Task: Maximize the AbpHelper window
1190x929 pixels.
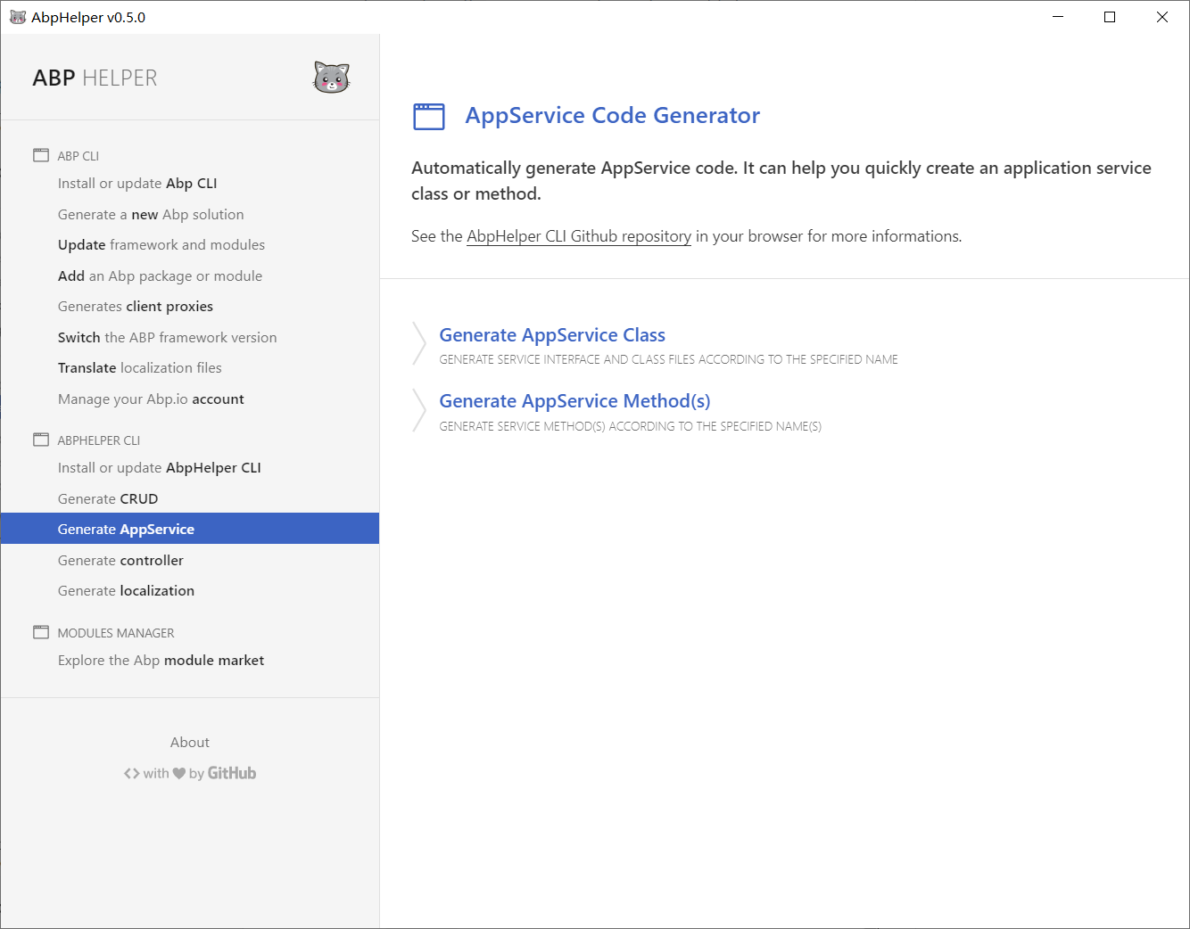Action: coord(1110,17)
